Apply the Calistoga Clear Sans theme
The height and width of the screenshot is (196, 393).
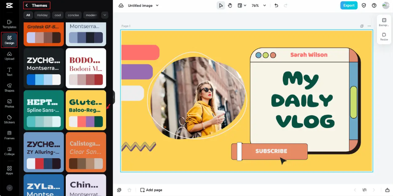86,152
